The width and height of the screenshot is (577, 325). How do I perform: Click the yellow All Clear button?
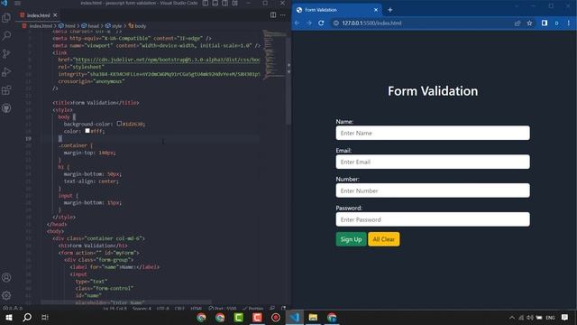(x=384, y=239)
